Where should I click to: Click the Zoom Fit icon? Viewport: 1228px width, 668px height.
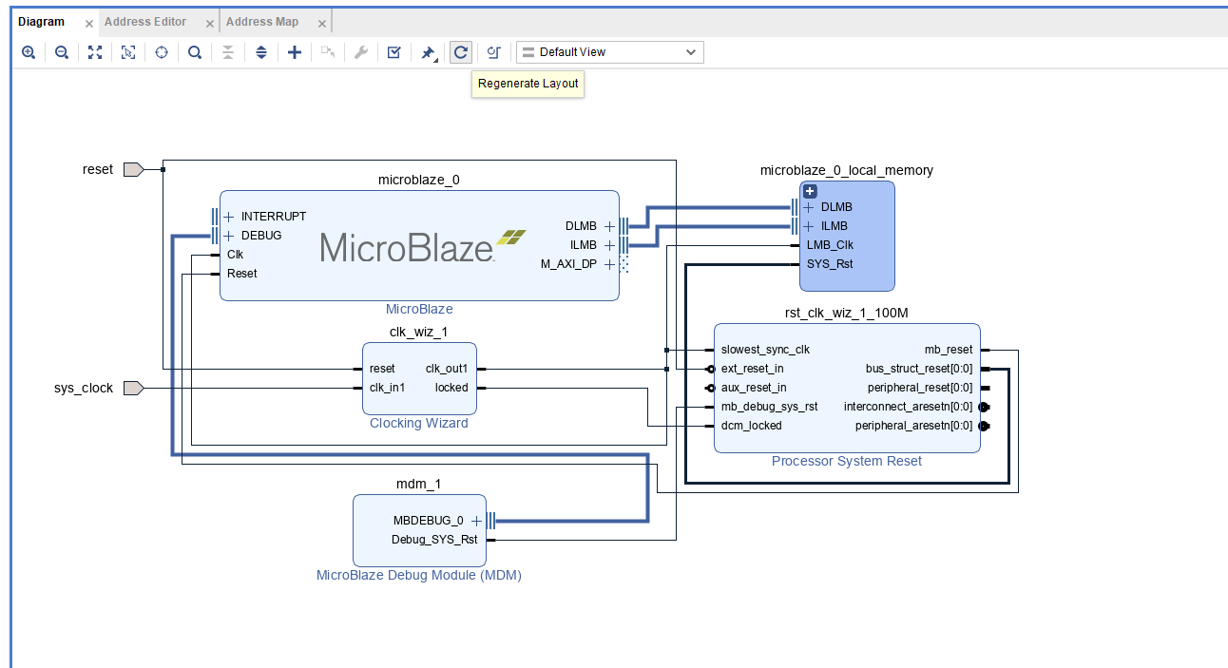pyautogui.click(x=95, y=52)
